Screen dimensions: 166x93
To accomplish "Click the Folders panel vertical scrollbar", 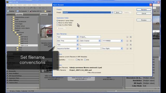I will click(x=38, y=28).
